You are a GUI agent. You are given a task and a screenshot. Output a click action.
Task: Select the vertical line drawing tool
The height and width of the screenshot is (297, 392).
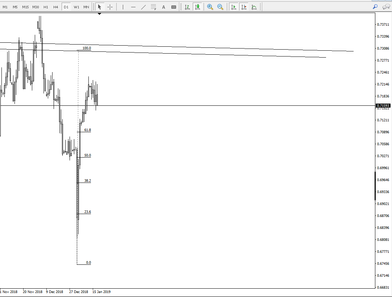[x=123, y=7]
